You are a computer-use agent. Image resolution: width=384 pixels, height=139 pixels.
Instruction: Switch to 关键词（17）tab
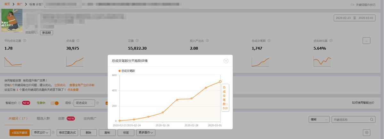(18, 119)
